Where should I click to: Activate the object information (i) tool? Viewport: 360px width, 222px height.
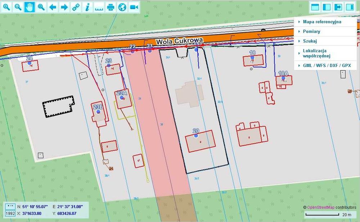coord(87,7)
